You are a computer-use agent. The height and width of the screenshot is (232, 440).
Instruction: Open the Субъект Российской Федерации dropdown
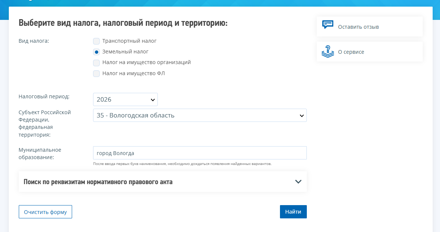pyautogui.click(x=200, y=115)
